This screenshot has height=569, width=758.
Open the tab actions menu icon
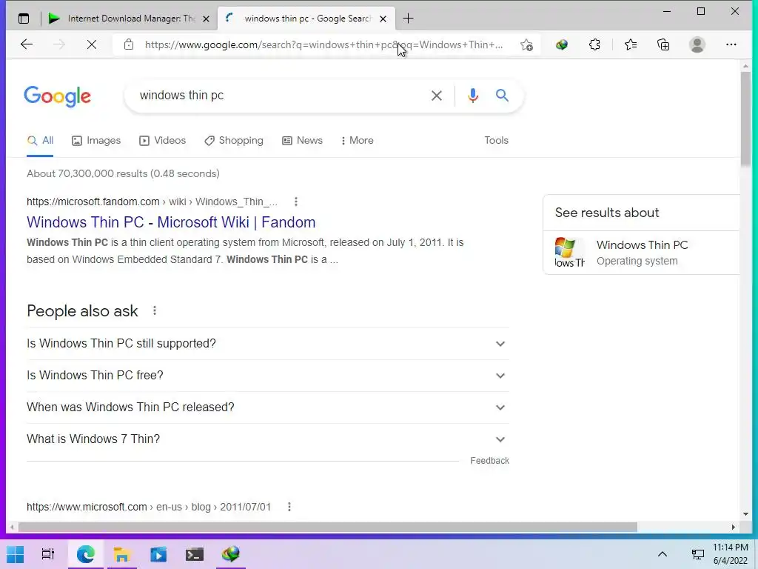23,19
